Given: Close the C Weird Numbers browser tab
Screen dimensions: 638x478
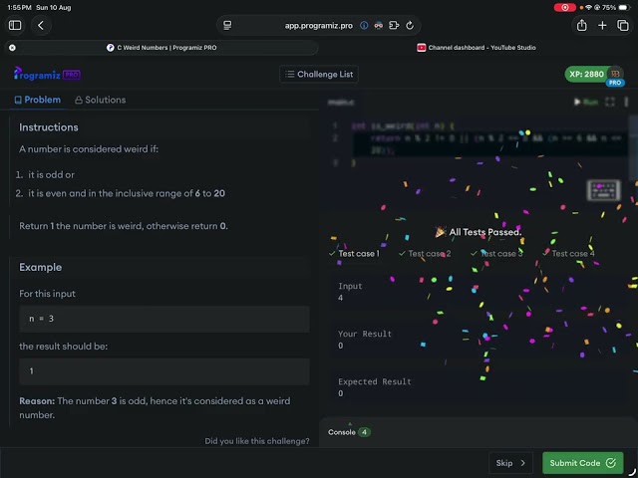Looking at the screenshot, I should click(x=12, y=47).
